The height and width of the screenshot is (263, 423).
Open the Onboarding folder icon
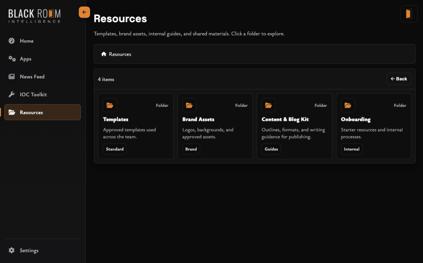(348, 105)
